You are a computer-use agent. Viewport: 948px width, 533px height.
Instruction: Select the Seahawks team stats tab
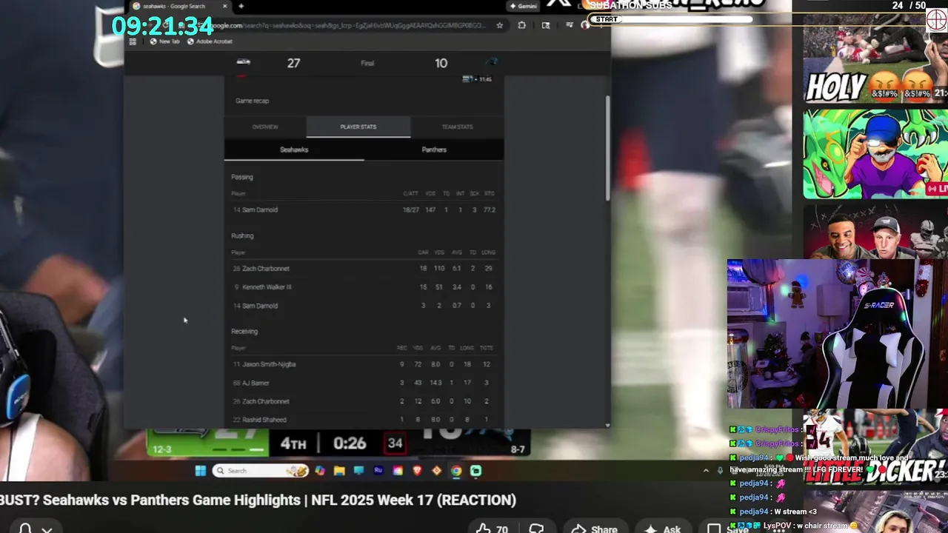point(294,150)
